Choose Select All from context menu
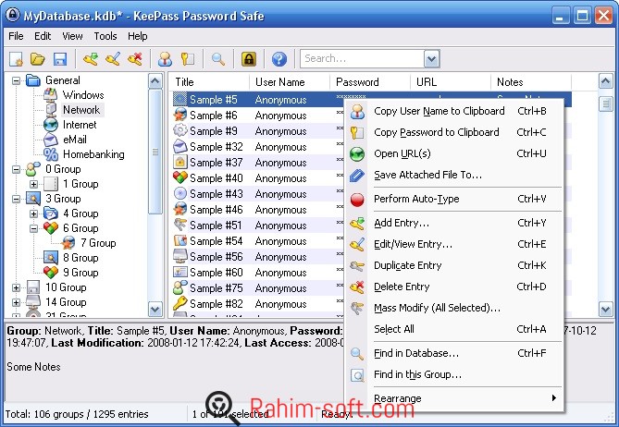Screen dimensions: 619x427 pos(453,329)
